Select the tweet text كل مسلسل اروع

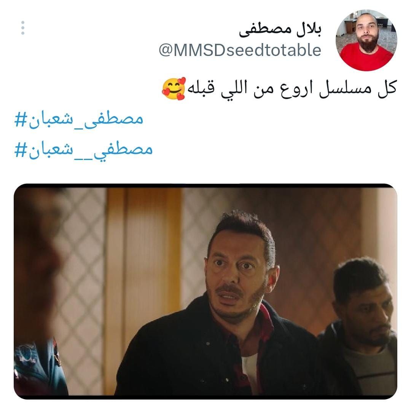click(x=338, y=88)
